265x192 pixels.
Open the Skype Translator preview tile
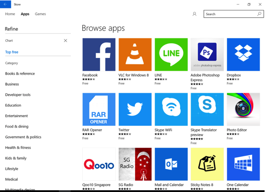click(x=207, y=109)
